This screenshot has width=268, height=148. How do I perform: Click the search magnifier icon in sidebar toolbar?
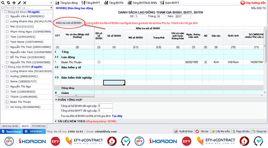pos(3,3)
